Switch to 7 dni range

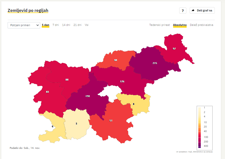click(x=56, y=25)
